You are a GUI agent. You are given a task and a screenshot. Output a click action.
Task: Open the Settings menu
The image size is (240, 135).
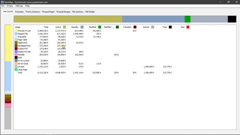pyautogui.click(x=19, y=6)
